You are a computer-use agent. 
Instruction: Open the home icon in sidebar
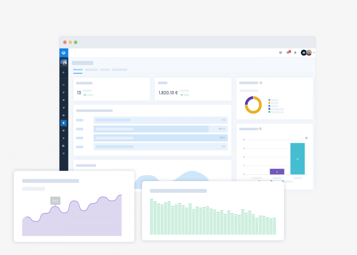tap(64, 100)
